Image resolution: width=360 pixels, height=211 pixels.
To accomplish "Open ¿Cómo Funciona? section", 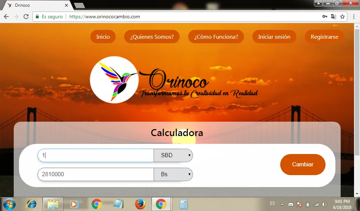I will point(216,37).
